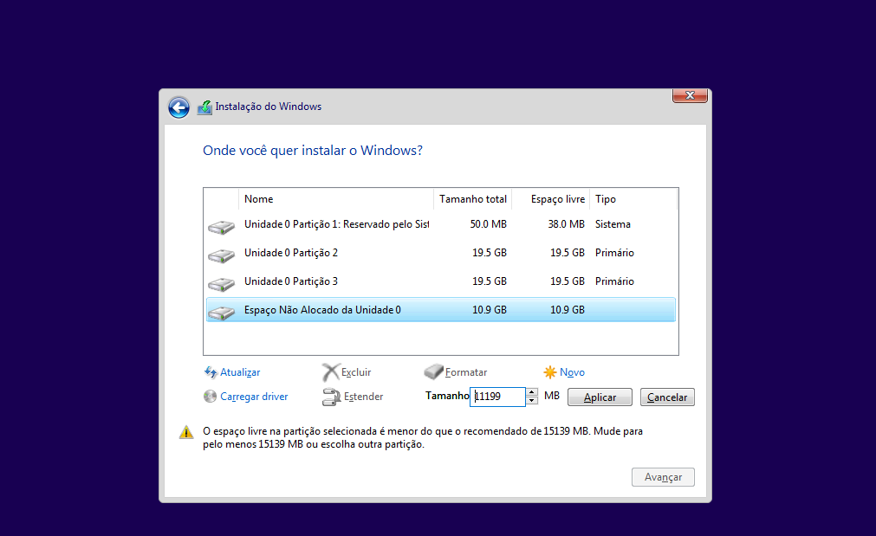
Task: Click the Sistema type cell
Action: pos(613,224)
